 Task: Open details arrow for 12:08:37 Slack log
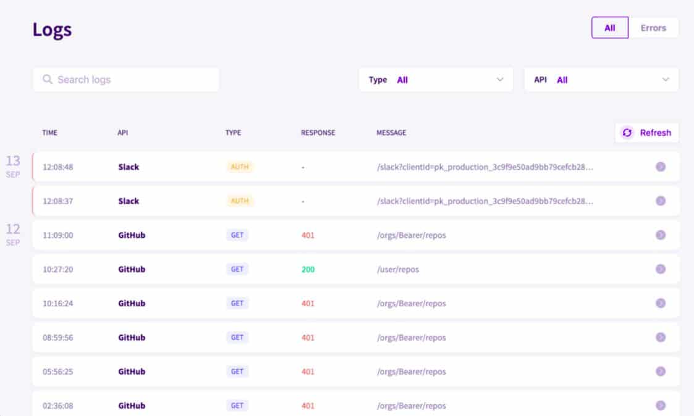coord(661,201)
